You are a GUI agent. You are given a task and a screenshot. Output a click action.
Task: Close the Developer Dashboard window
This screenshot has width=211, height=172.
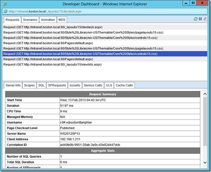click(202, 3)
